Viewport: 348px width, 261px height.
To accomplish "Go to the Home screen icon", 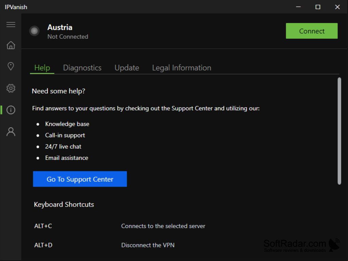I will pos(11,45).
